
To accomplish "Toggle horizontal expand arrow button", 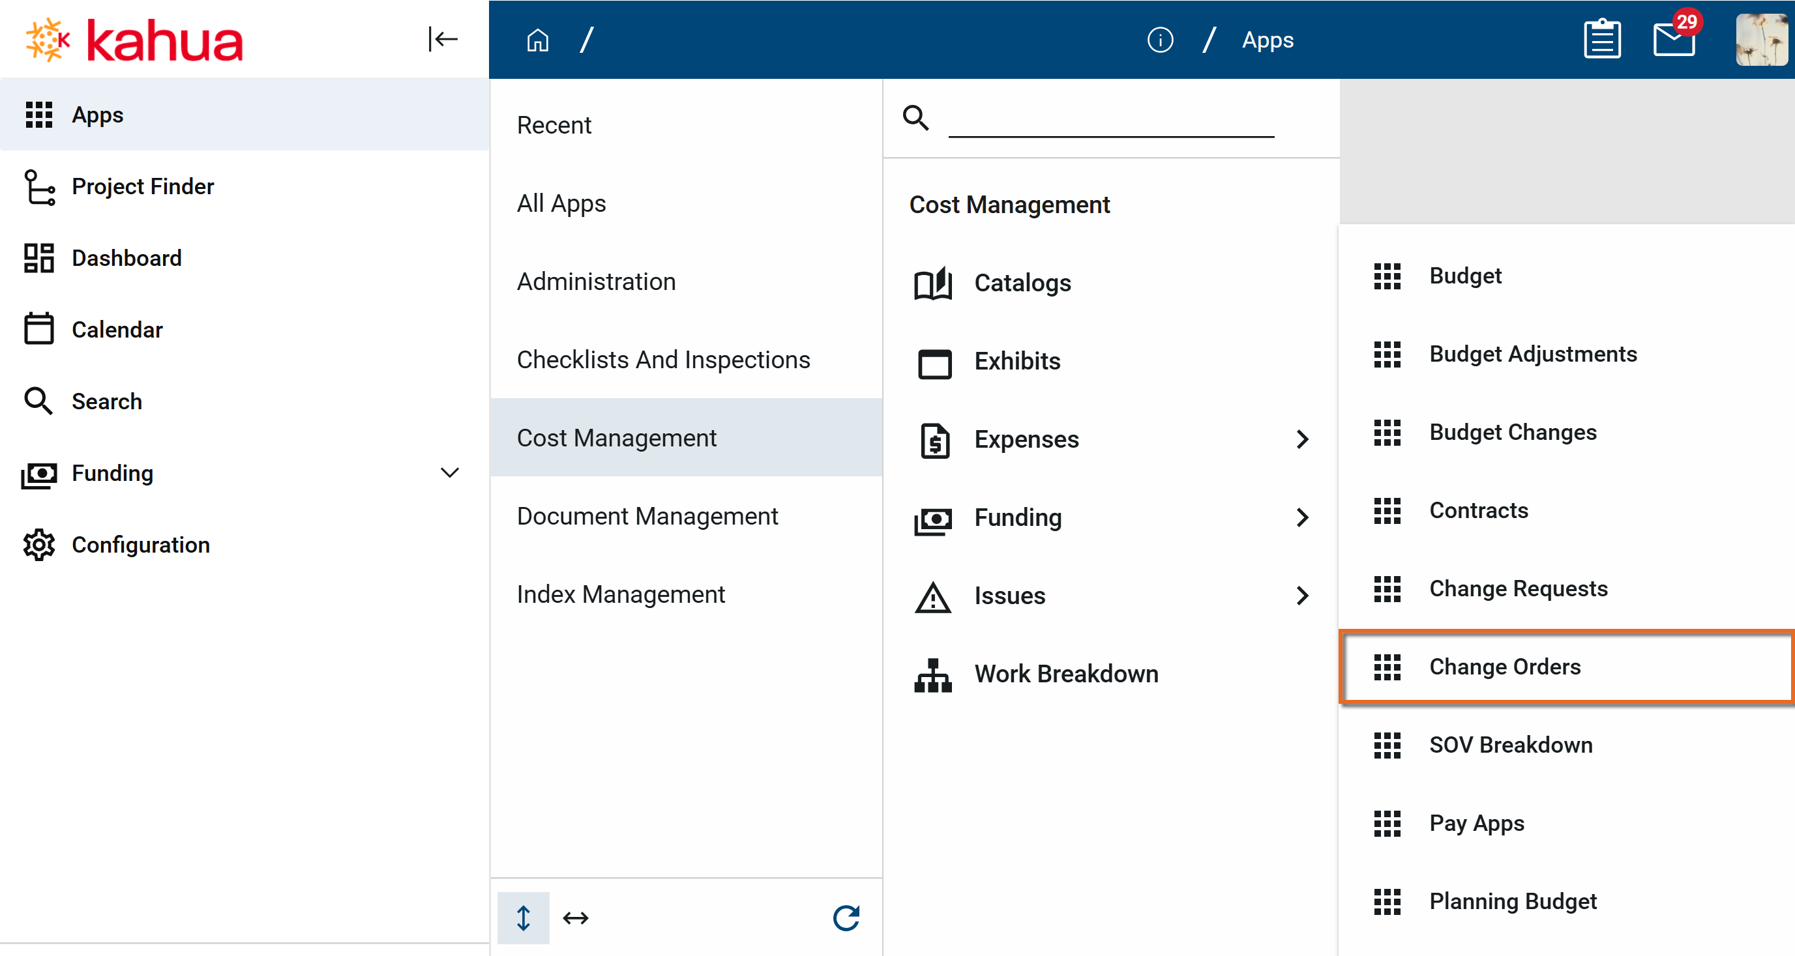I will [x=576, y=918].
